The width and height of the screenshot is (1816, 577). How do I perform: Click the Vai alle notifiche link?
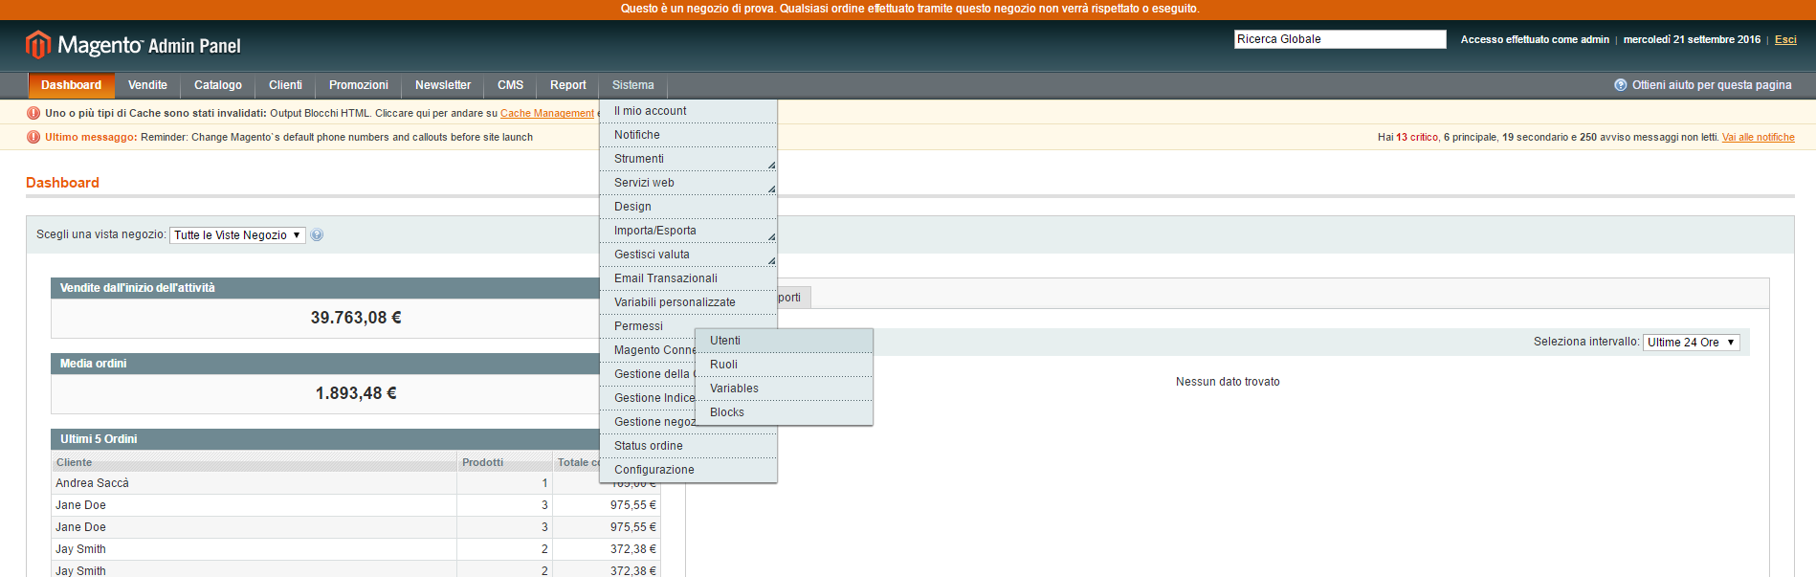(x=1759, y=137)
